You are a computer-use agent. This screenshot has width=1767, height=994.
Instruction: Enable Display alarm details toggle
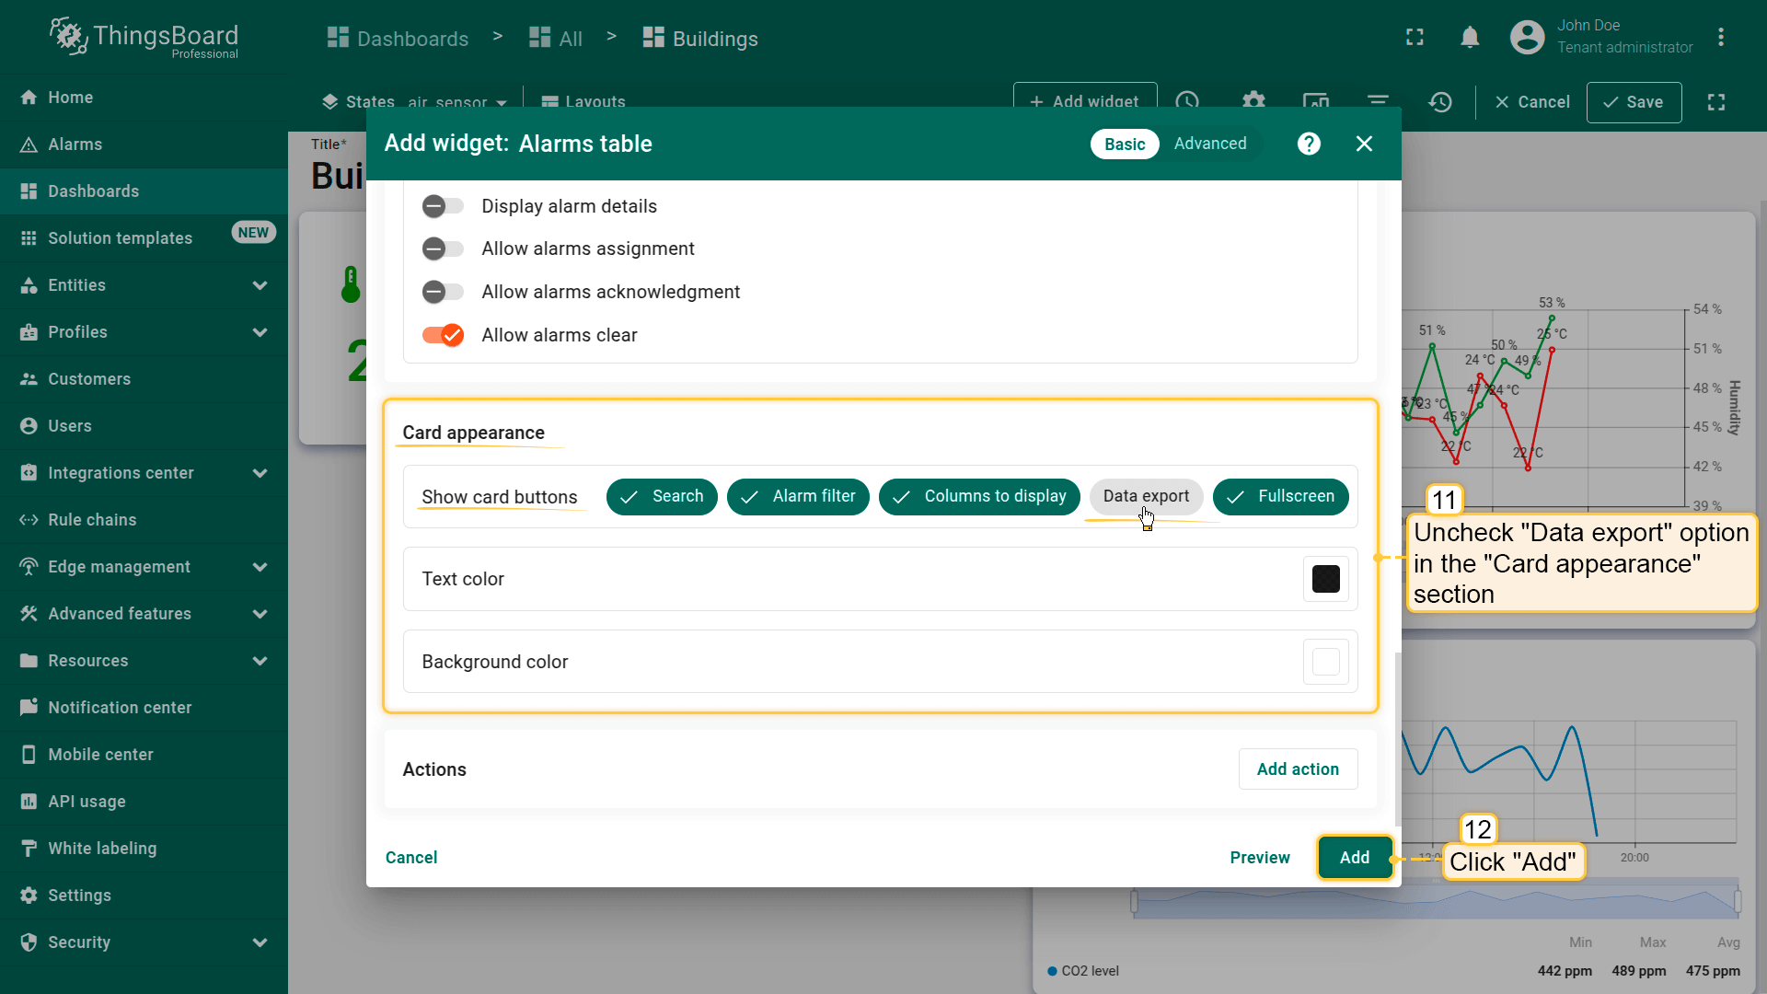[443, 206]
